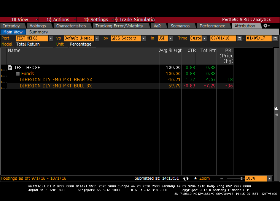Open the Time Custom dropdown arrow
The width and height of the screenshot is (280, 201).
205,38
